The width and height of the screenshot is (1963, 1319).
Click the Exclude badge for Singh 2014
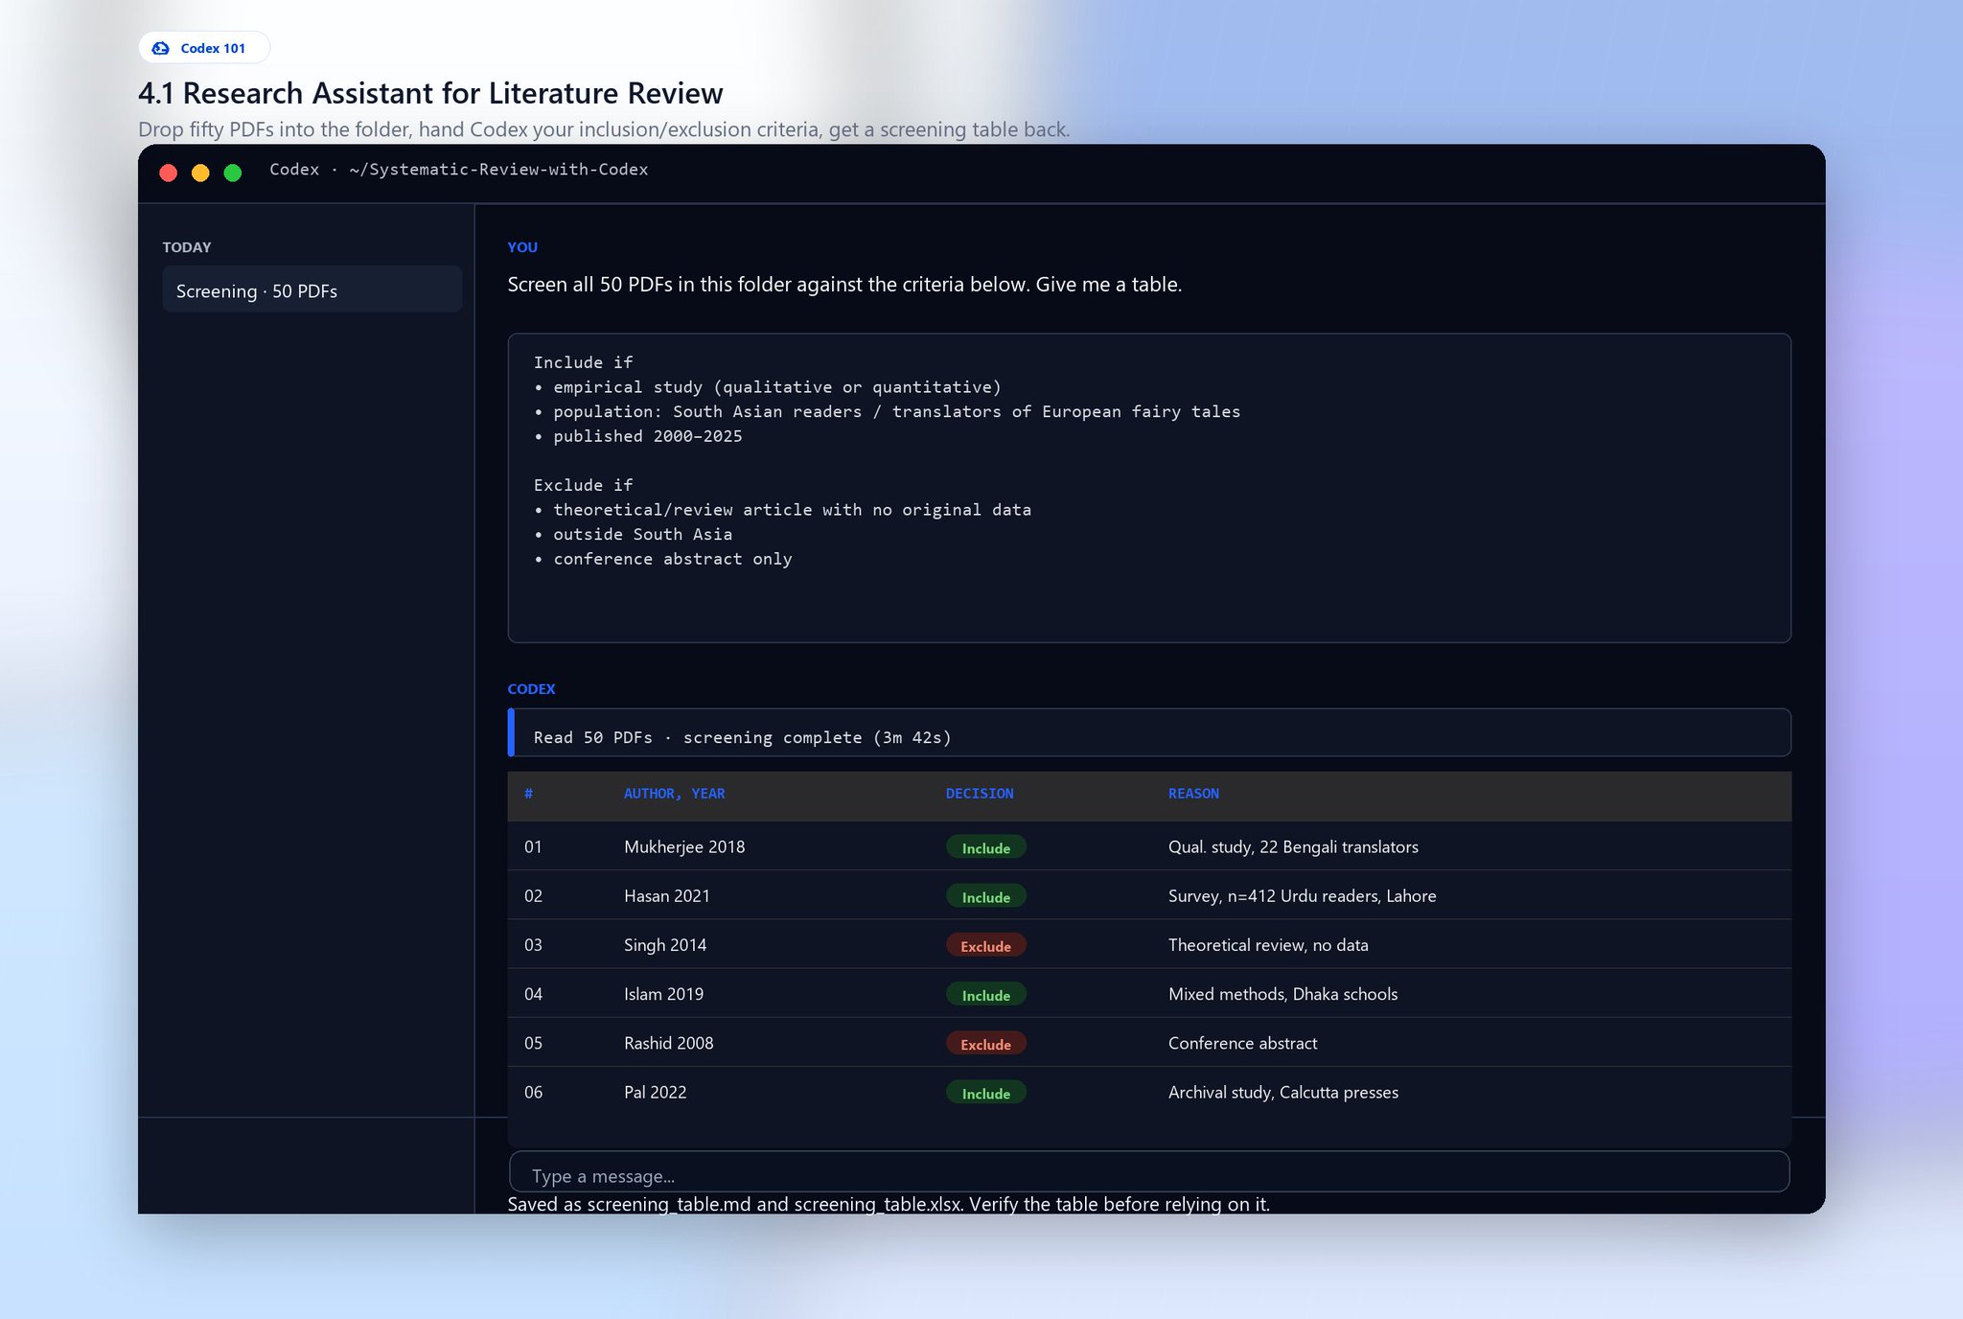[x=985, y=945]
